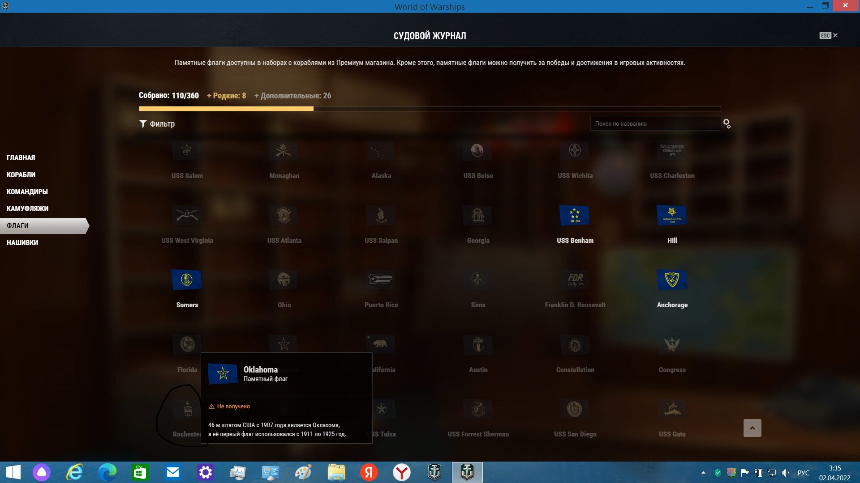The width and height of the screenshot is (860, 483).
Task: Open the Mail app from taskbar
Action: coord(172,472)
